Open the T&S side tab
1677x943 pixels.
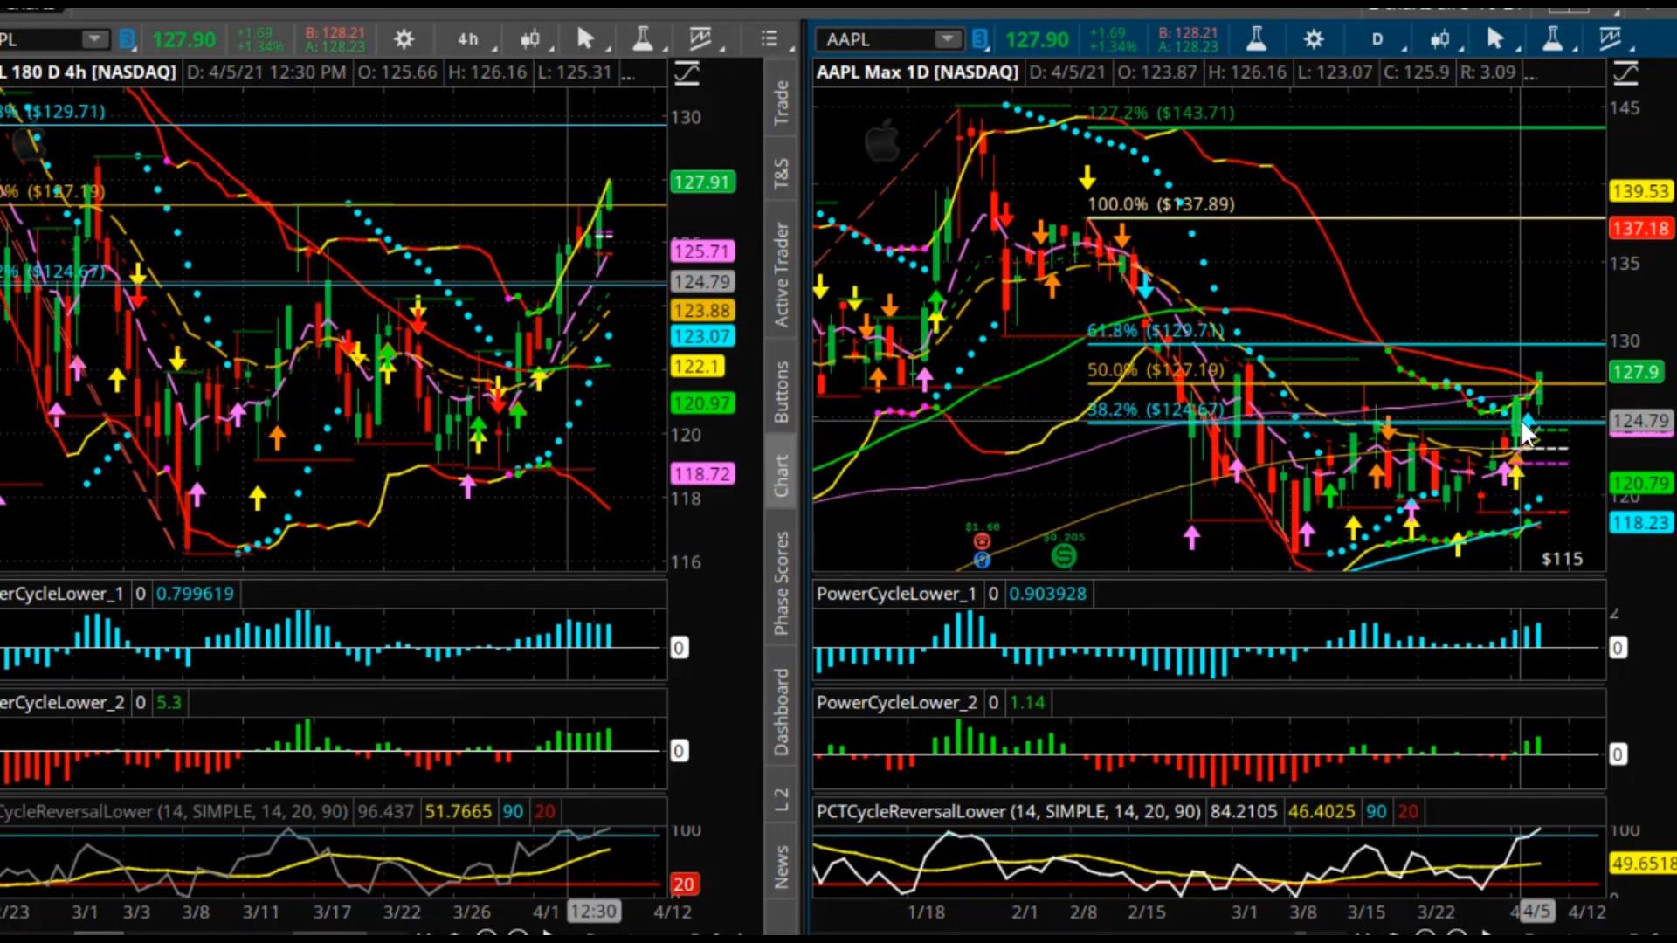781,173
